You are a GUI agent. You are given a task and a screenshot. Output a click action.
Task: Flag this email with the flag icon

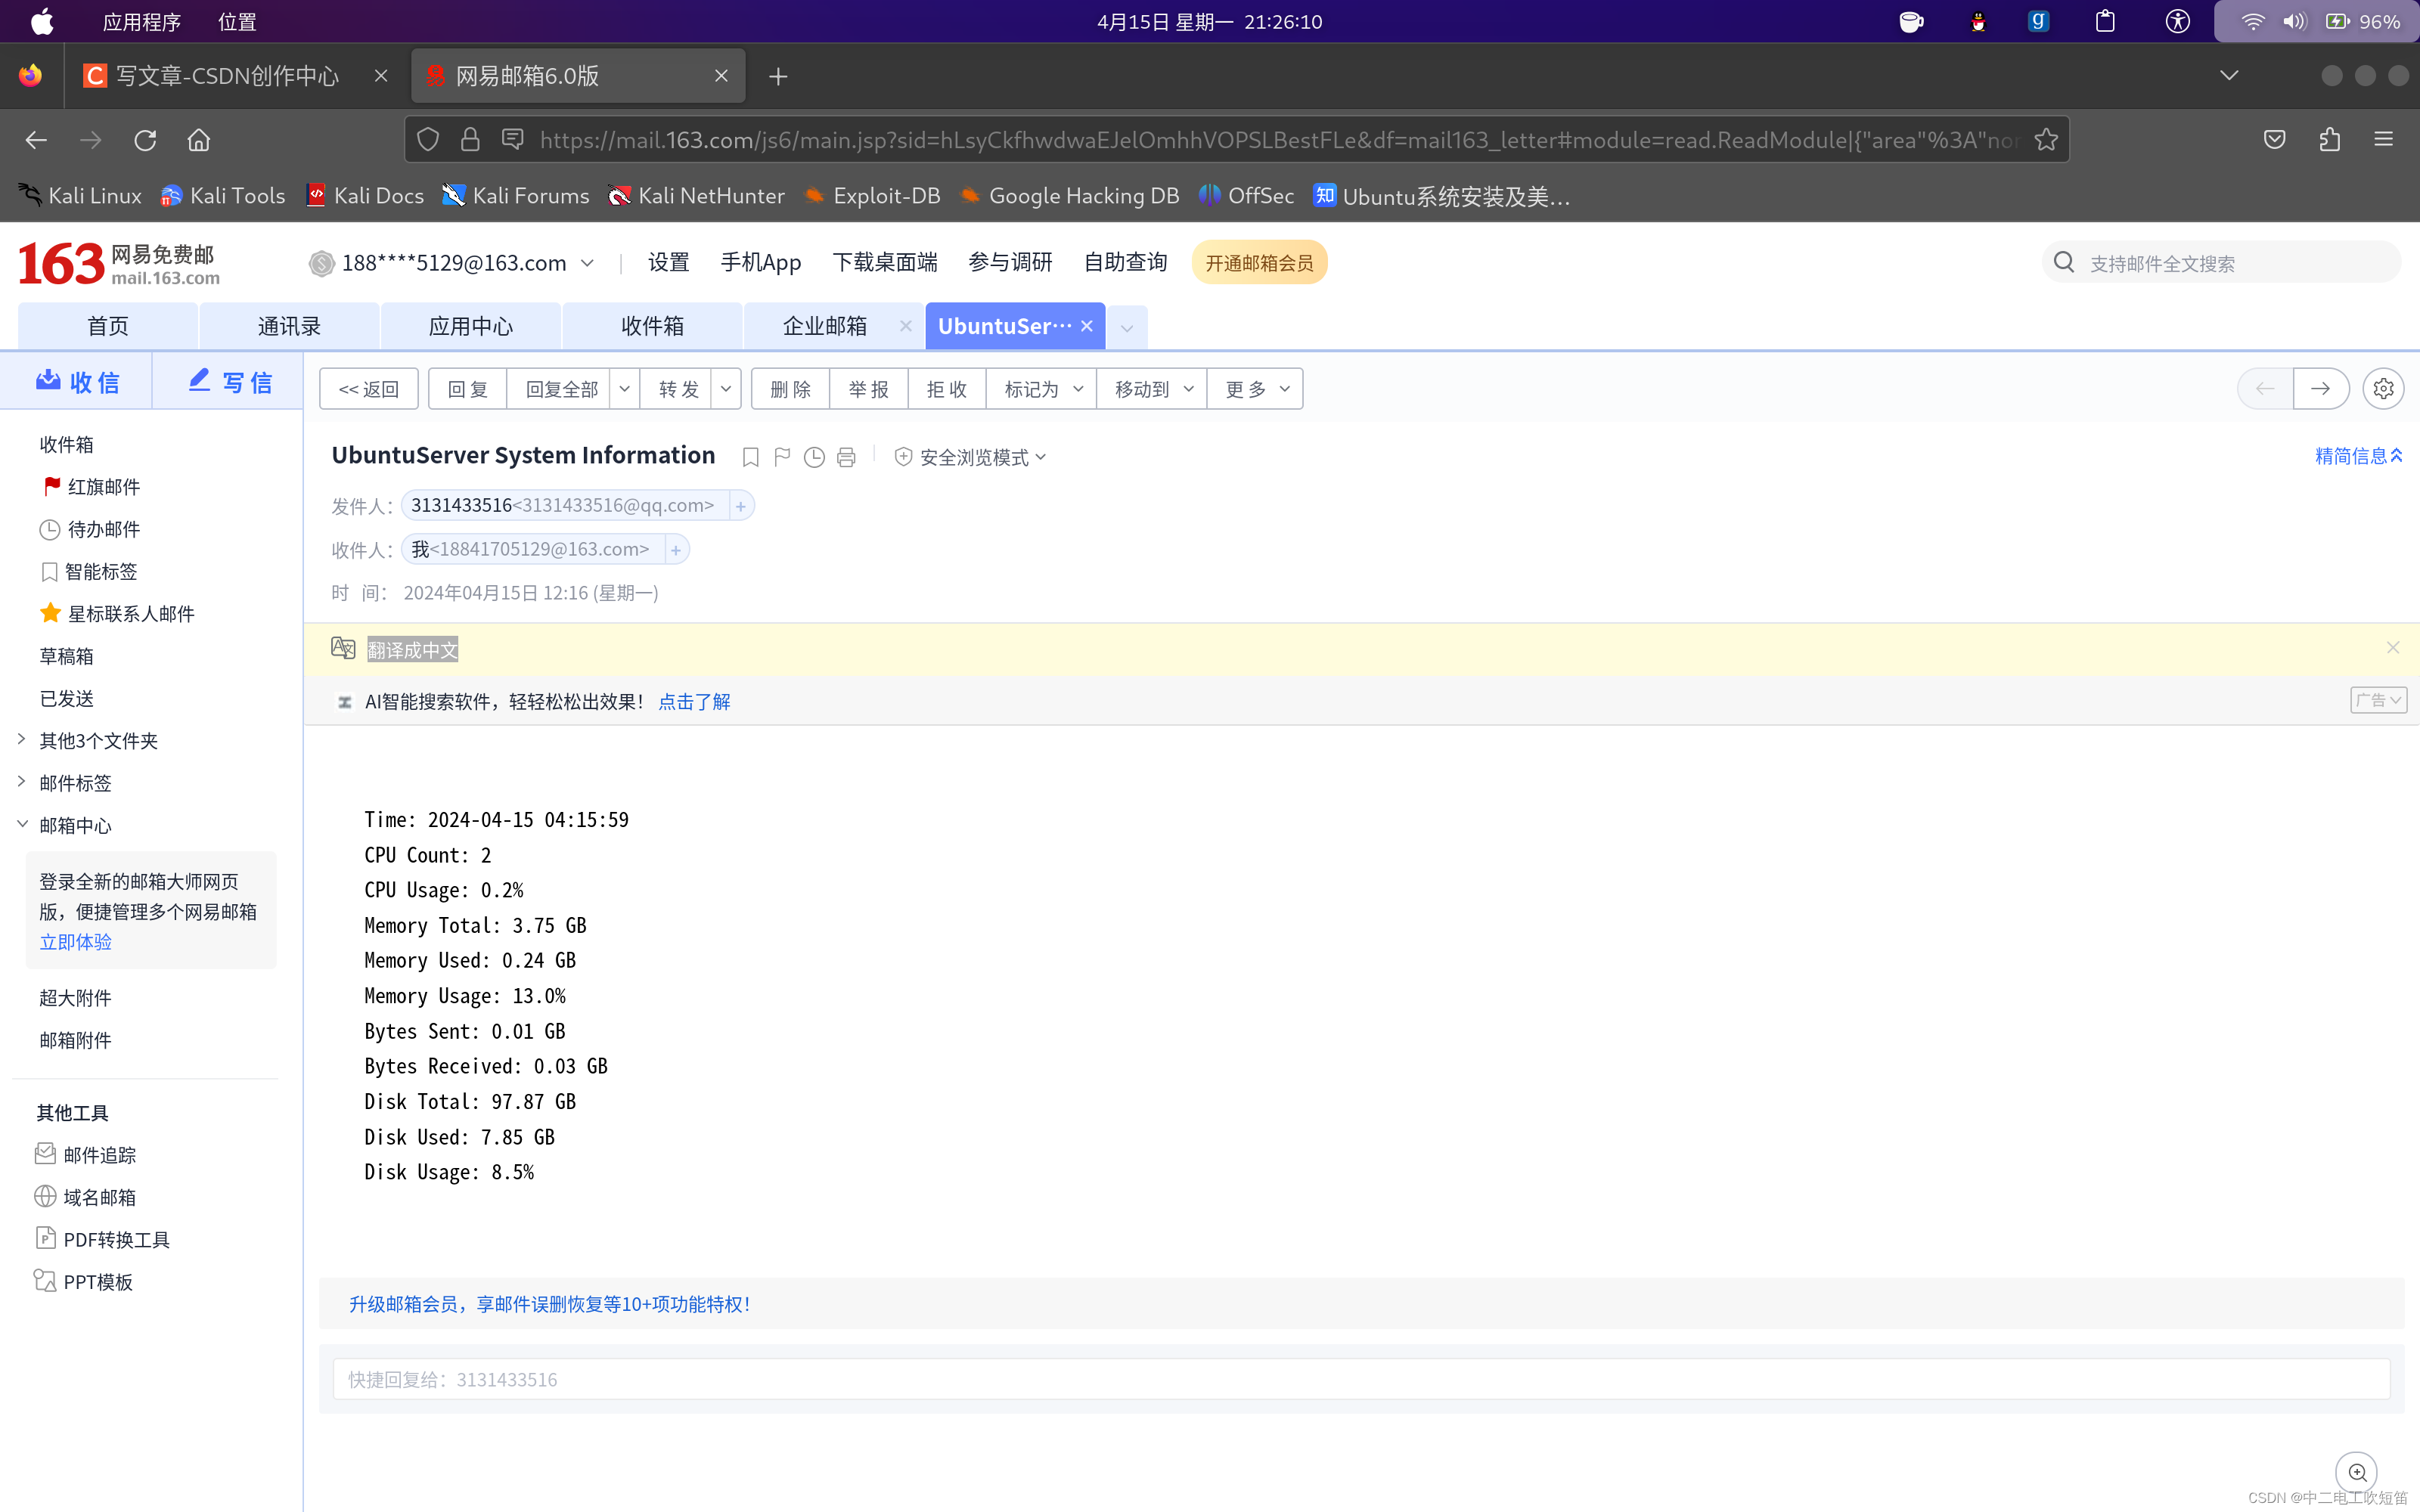click(782, 457)
